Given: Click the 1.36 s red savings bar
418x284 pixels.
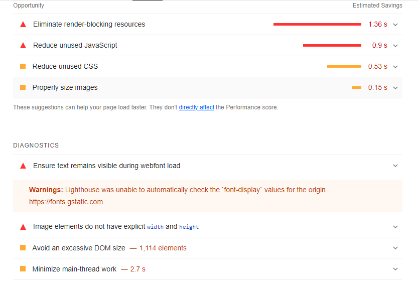Looking at the screenshot, I should [x=317, y=24].
